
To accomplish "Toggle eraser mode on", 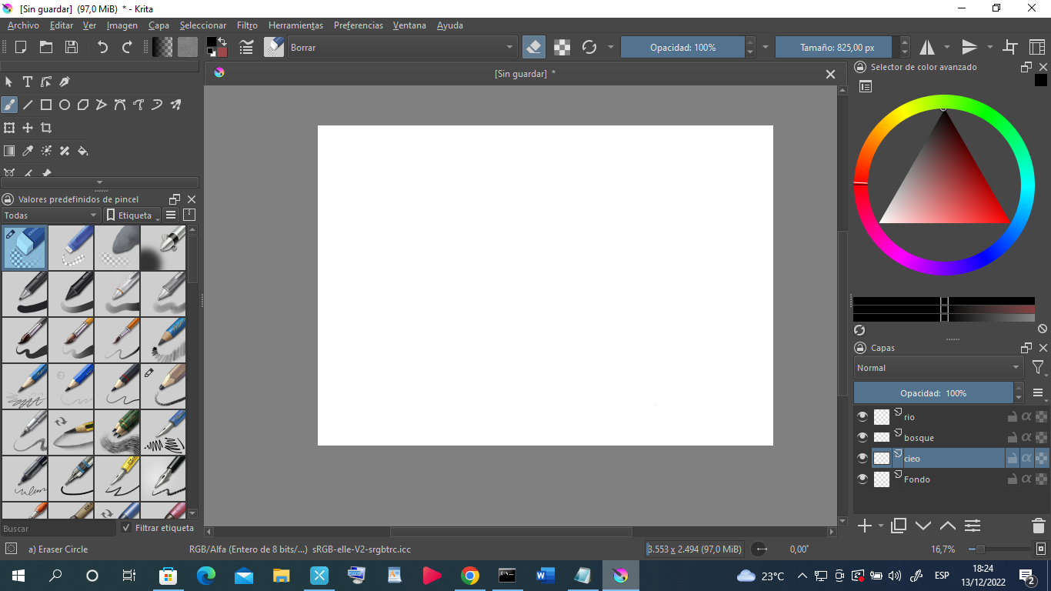I will (x=534, y=47).
